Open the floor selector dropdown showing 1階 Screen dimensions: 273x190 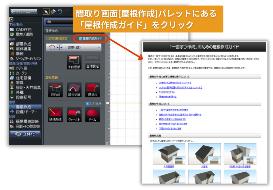pyautogui.click(x=59, y=21)
